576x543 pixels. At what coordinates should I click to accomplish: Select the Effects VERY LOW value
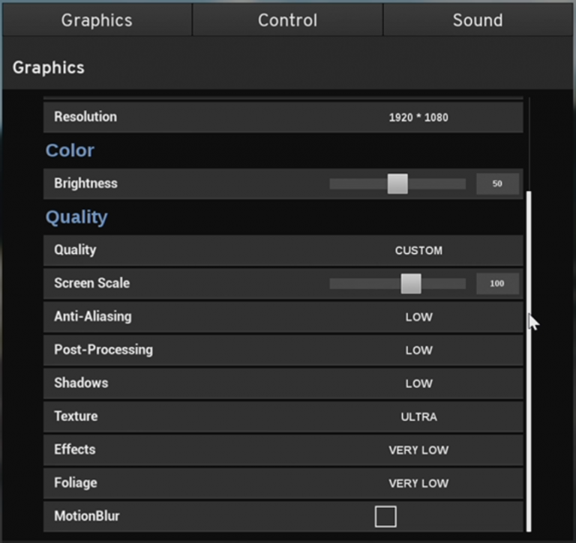point(418,450)
